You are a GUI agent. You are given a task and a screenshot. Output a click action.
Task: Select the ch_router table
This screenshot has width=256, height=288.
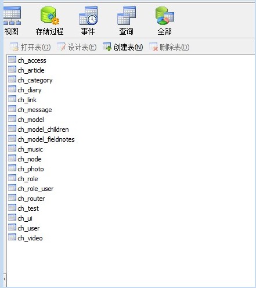[27, 199]
